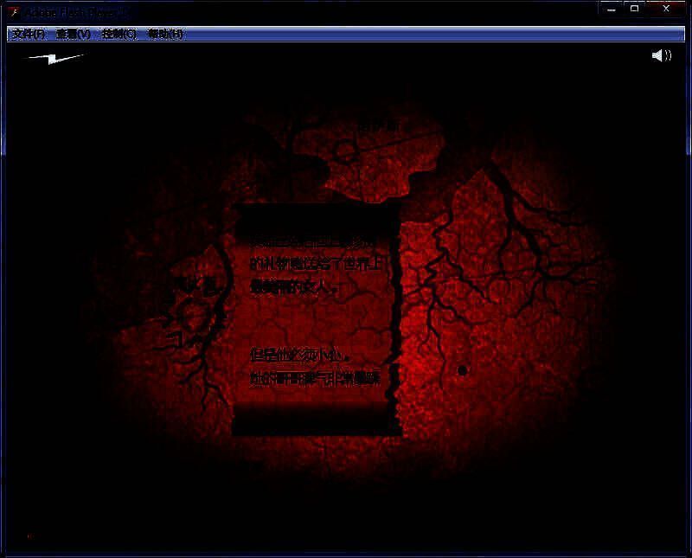Click the scroll line ending in 世界上
The height and width of the screenshot is (558, 692).
click(x=315, y=265)
